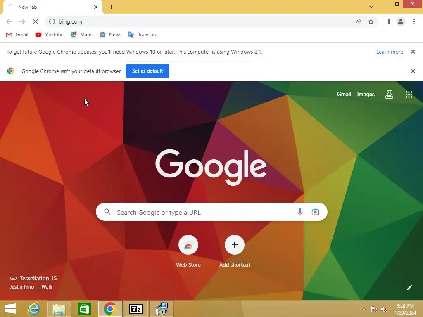The width and height of the screenshot is (423, 317).
Task: Open YouTube bookmark
Action: coord(50,35)
